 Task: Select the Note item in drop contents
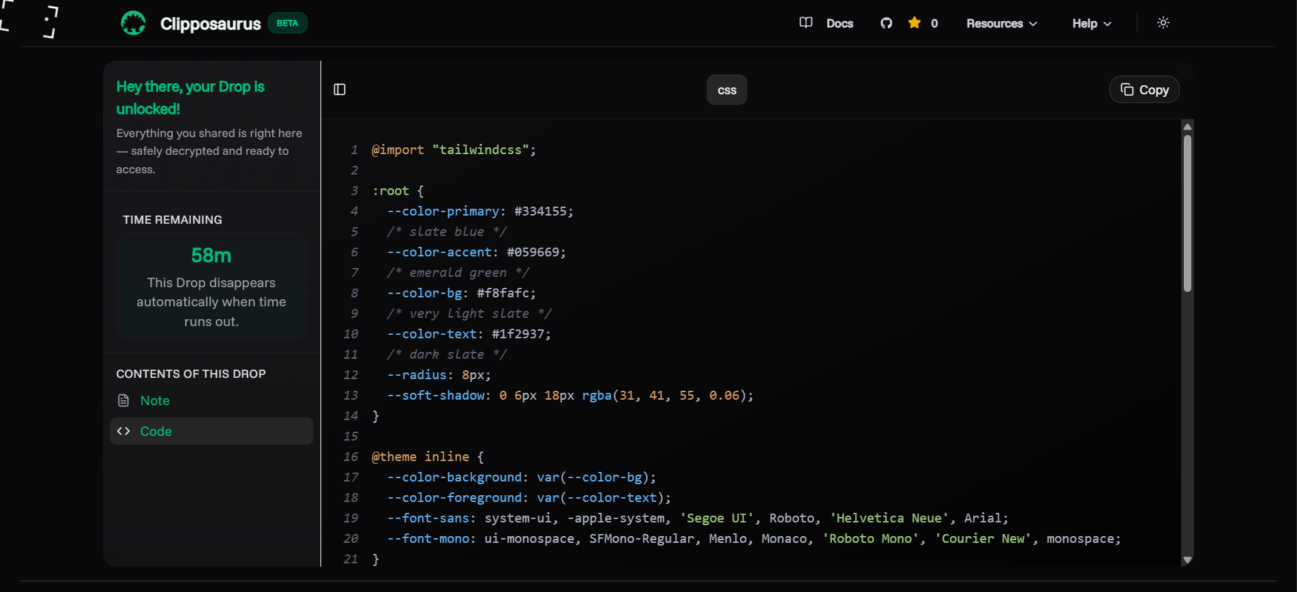point(155,400)
